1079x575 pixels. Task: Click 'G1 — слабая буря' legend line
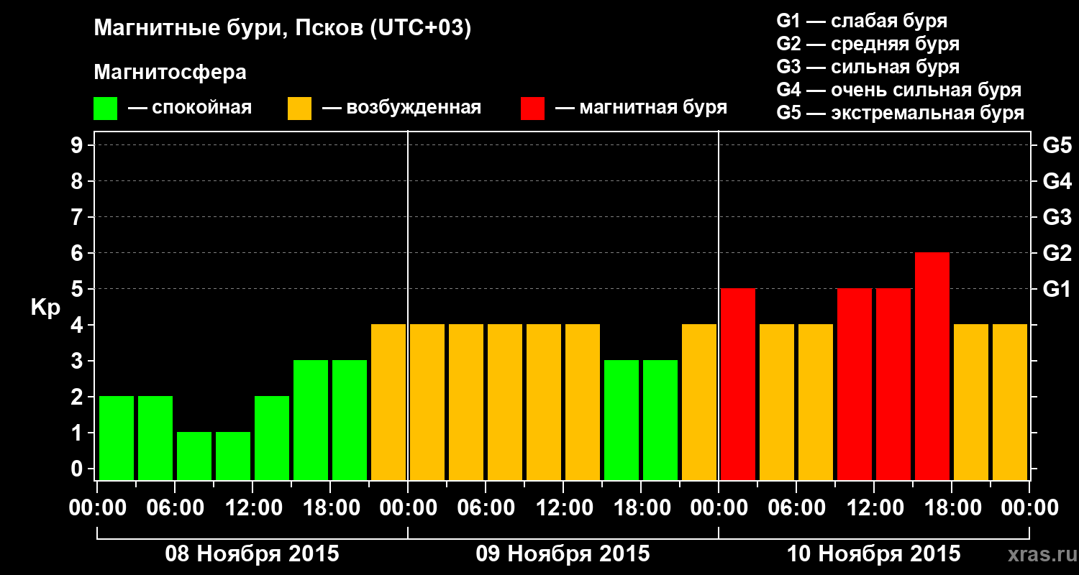coord(862,21)
